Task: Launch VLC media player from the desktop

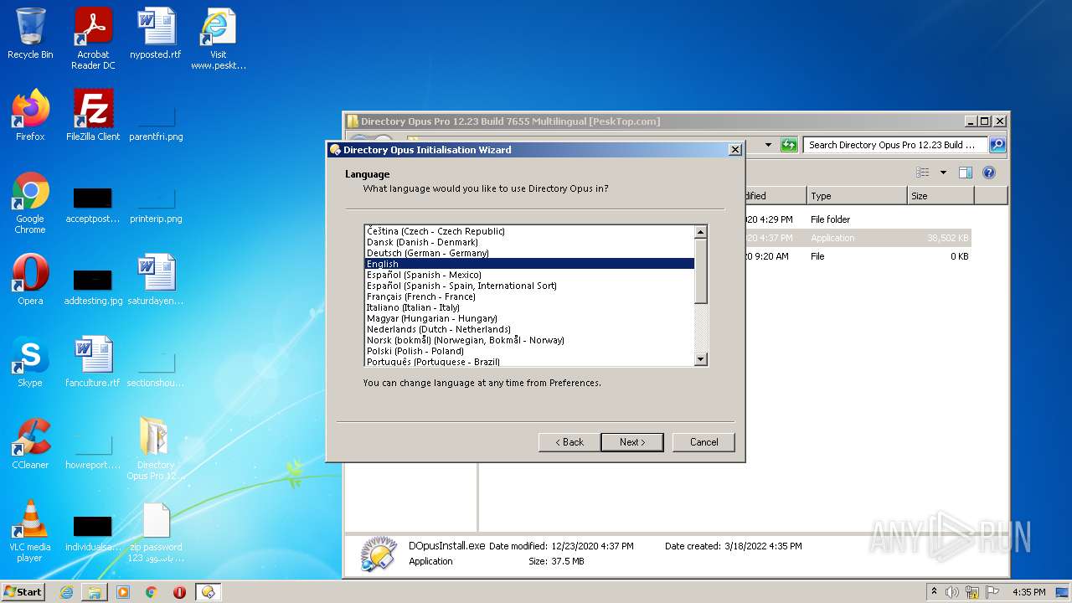Action: [x=30, y=531]
